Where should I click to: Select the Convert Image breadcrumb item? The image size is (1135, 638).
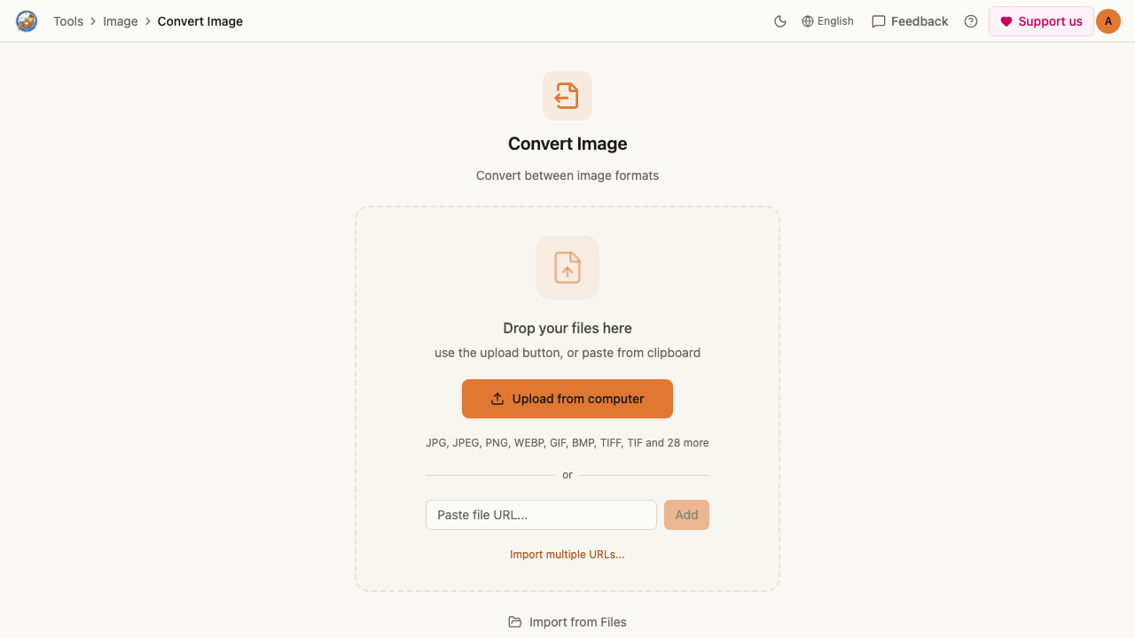200,21
